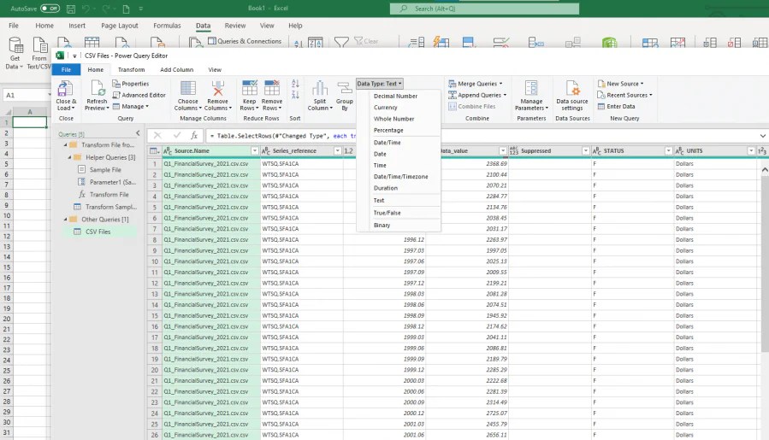Toggle AutoSave switch

point(50,9)
